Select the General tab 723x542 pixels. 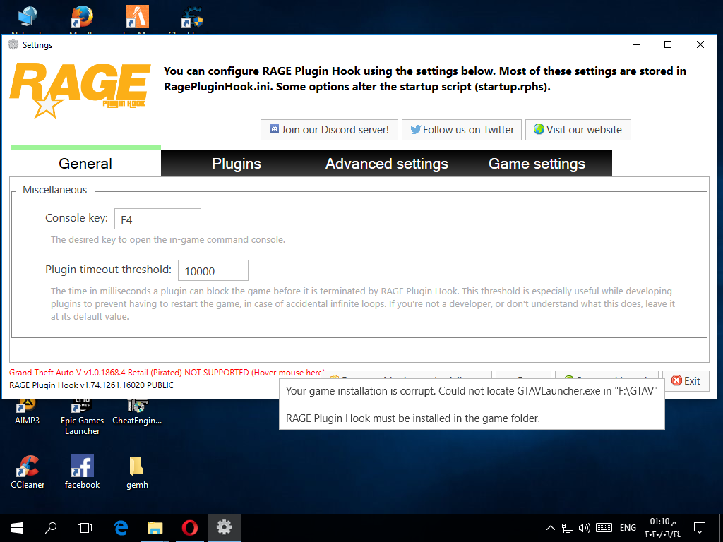(x=85, y=163)
